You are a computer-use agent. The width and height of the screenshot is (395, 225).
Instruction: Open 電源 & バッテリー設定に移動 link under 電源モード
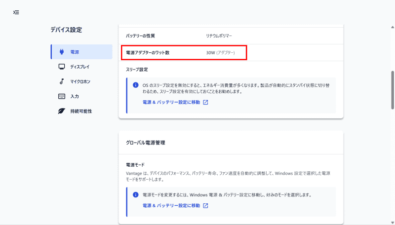click(x=171, y=206)
